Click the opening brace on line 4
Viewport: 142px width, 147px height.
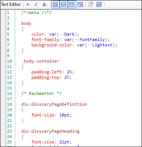22,29
